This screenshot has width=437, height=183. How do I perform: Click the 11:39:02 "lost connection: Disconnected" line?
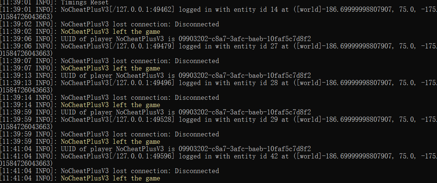point(140,24)
